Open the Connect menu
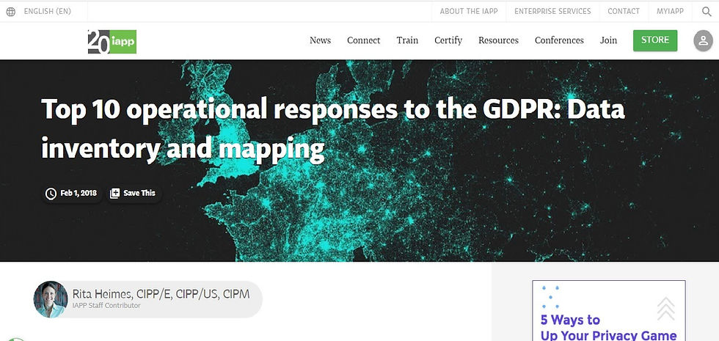The height and width of the screenshot is (341, 719). tap(364, 40)
